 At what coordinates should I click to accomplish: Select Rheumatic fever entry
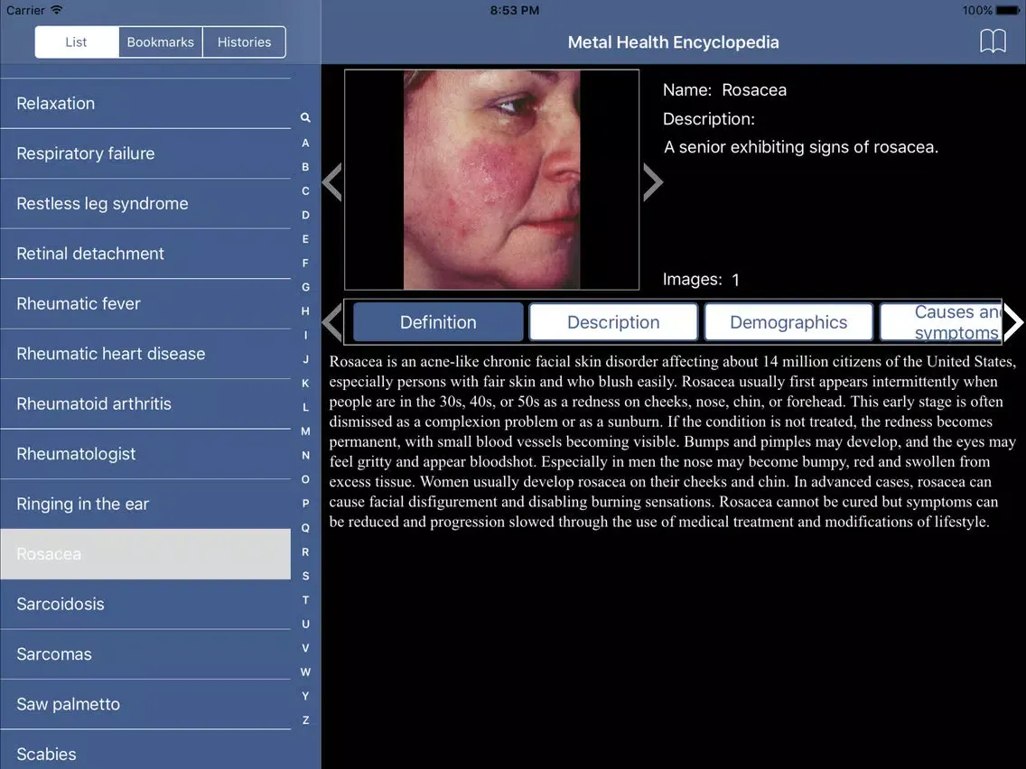click(145, 304)
